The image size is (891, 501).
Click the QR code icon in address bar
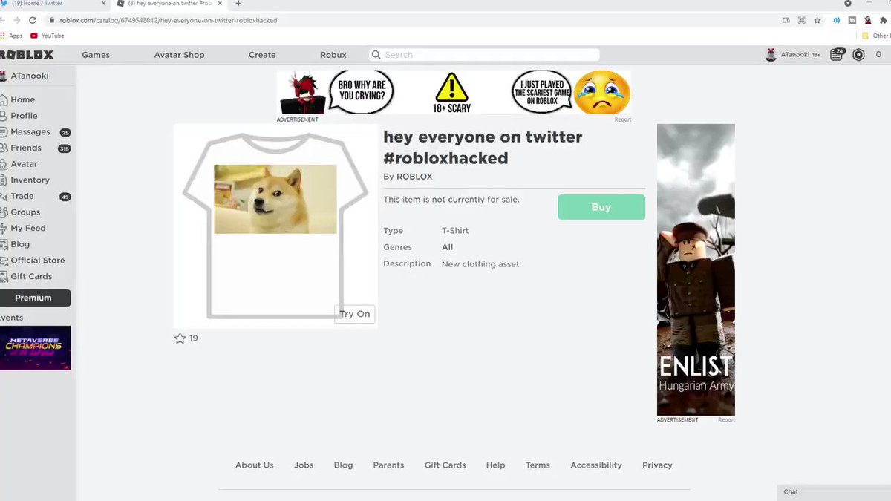coord(802,20)
